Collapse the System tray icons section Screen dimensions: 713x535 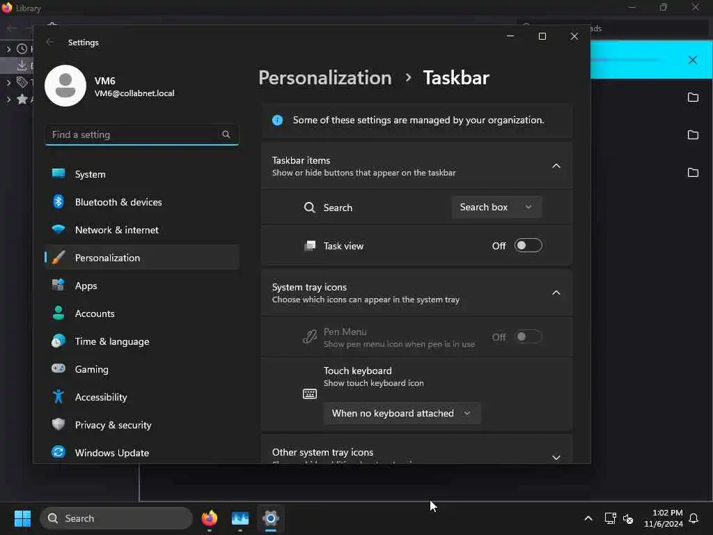tap(556, 293)
